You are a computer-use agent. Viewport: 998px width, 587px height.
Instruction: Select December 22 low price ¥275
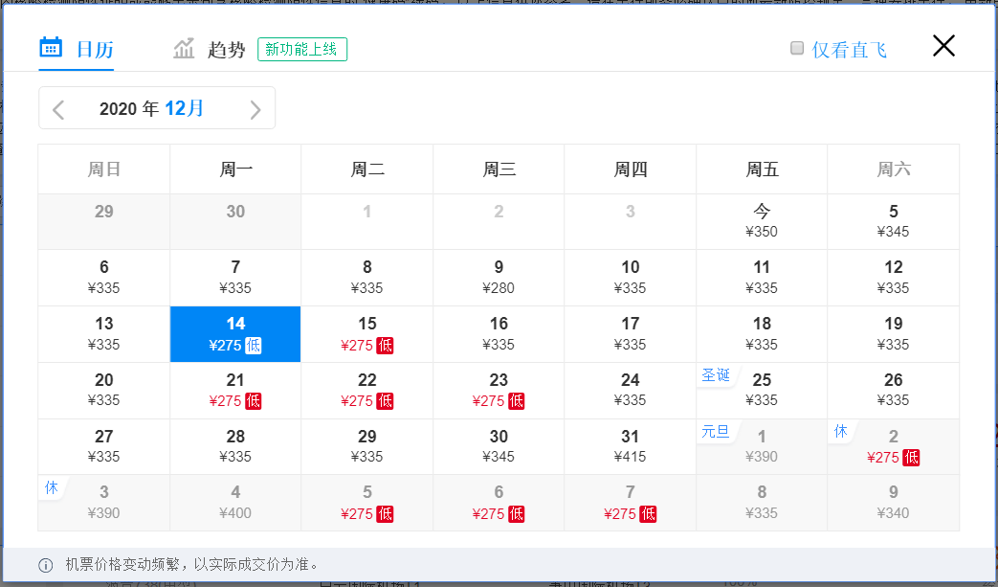point(367,391)
